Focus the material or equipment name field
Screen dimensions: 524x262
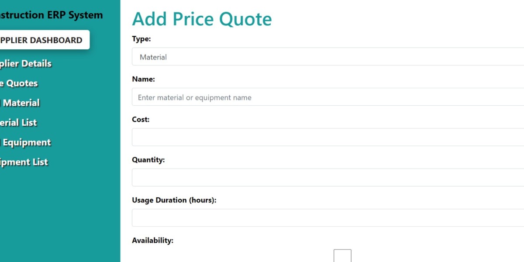pyautogui.click(x=327, y=97)
